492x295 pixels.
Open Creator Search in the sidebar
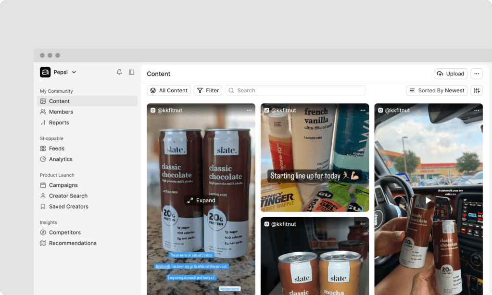click(x=68, y=196)
